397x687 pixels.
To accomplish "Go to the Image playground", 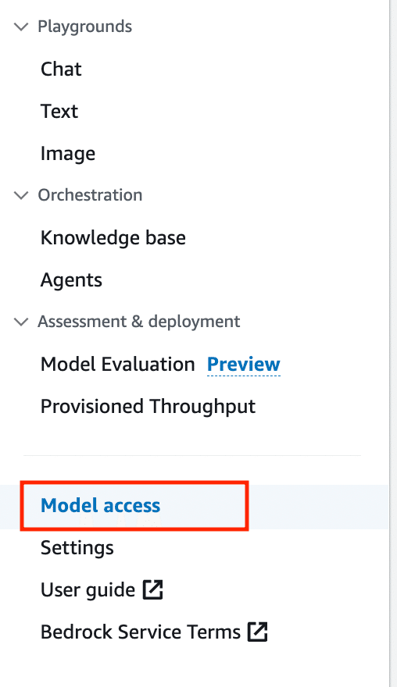I will [68, 154].
